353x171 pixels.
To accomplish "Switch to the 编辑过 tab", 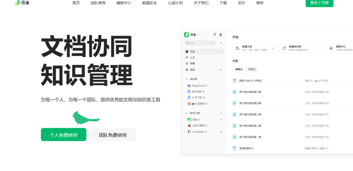I will [239, 69].
